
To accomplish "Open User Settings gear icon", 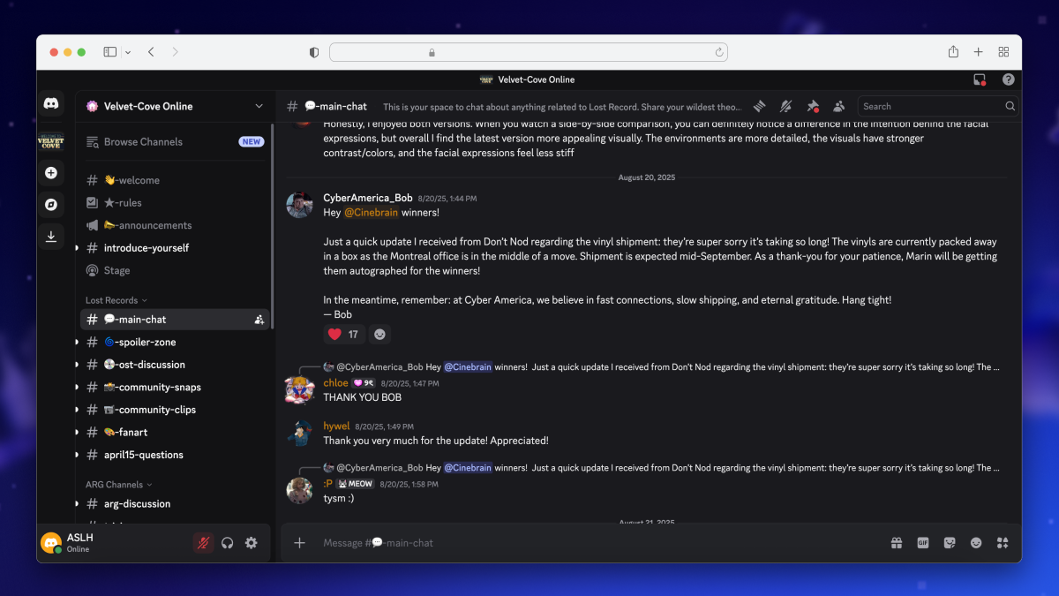I will [x=252, y=543].
